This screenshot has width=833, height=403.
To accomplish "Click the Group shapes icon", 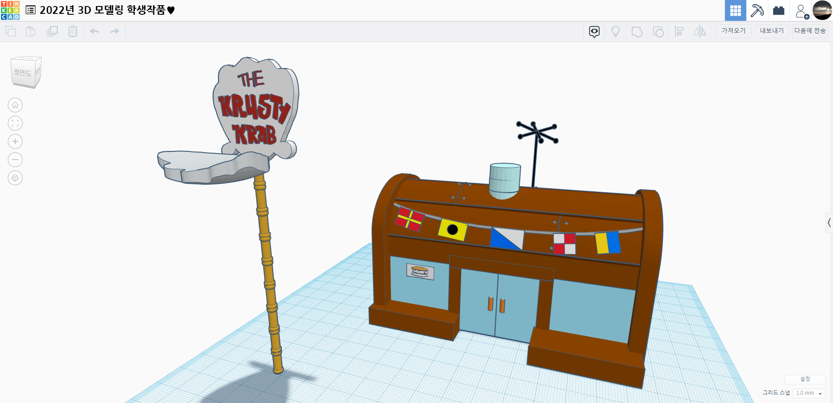I will click(637, 32).
